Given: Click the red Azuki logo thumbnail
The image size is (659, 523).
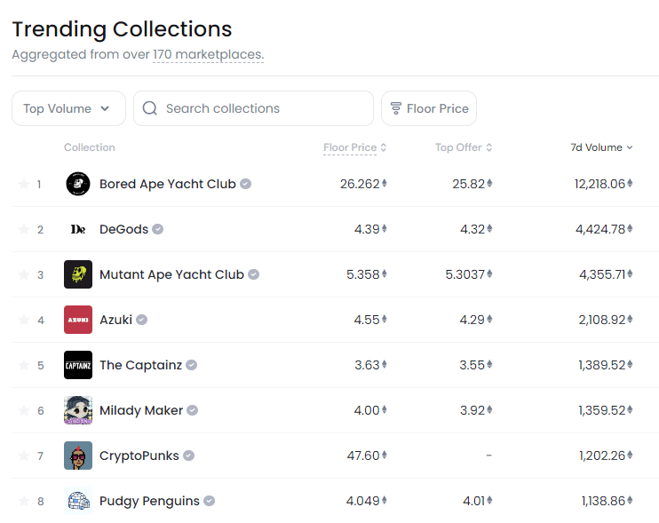Looking at the screenshot, I should point(78,320).
